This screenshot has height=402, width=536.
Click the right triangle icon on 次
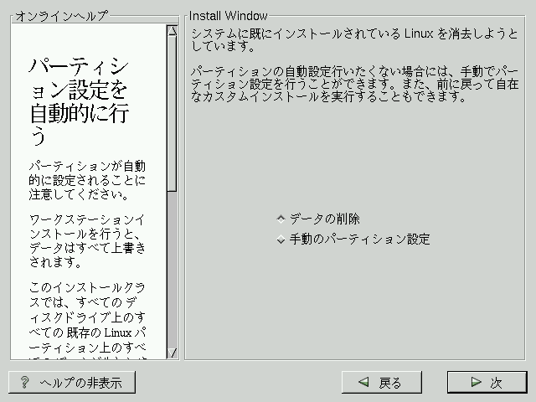pos(476,383)
